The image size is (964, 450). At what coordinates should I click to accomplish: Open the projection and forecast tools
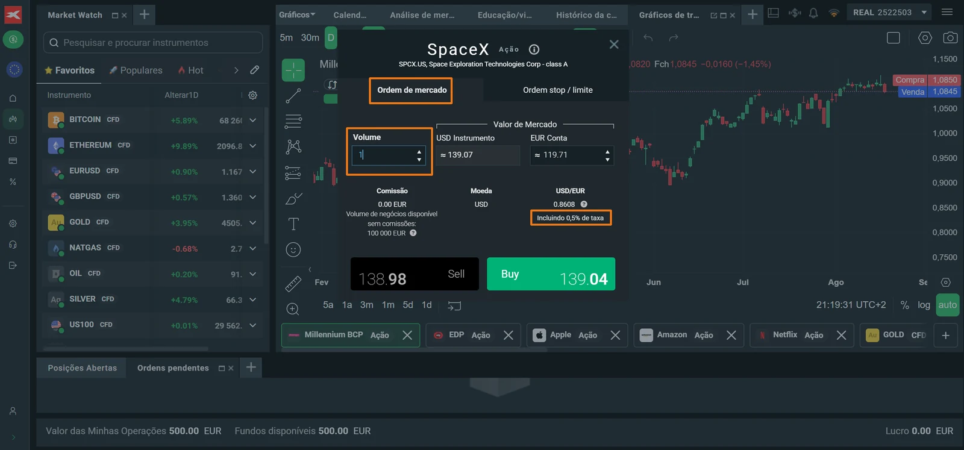(x=293, y=173)
